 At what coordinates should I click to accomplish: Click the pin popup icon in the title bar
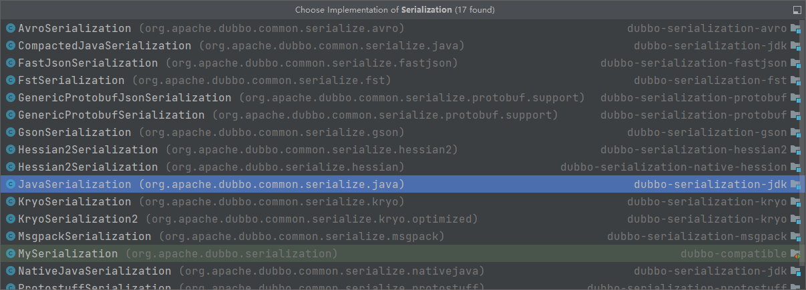tap(797, 10)
